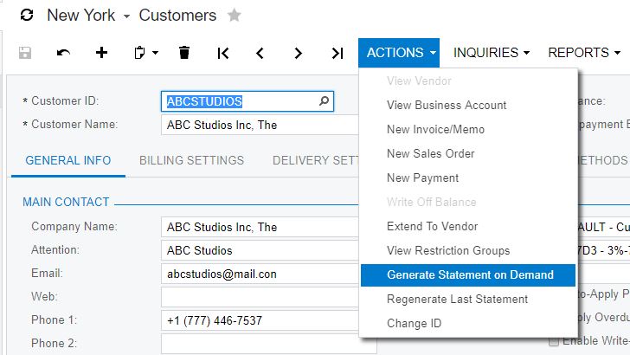Open Customer ID lookup magnifier icon
Image resolution: width=630 pixels, height=355 pixels.
(x=324, y=101)
